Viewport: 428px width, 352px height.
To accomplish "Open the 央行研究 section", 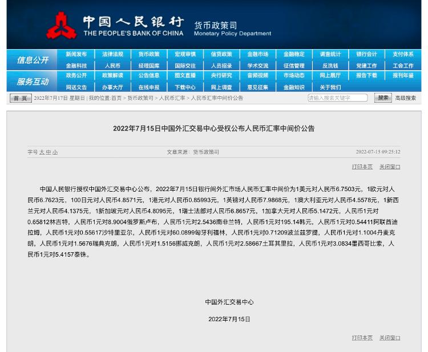I will tap(221, 75).
